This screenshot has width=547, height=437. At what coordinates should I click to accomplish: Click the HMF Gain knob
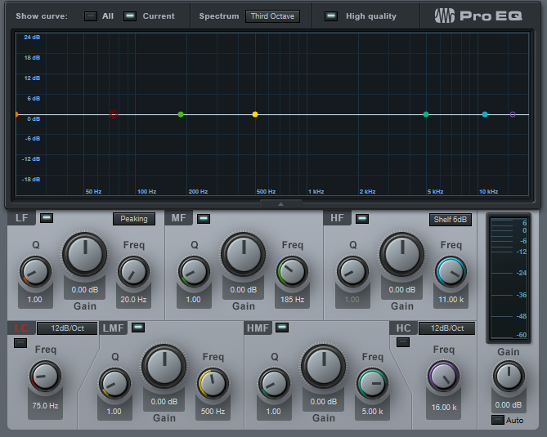324,366
